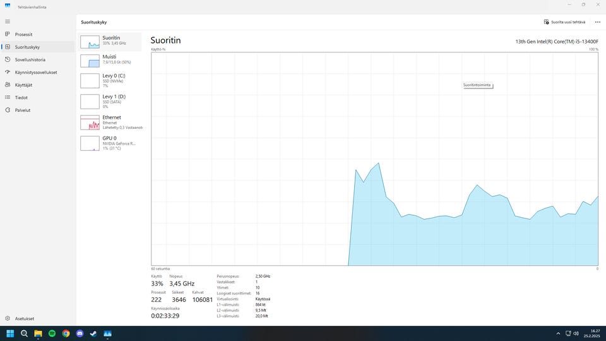Open File Explorer from taskbar
Viewport: 606px width, 341px height.
38,333
